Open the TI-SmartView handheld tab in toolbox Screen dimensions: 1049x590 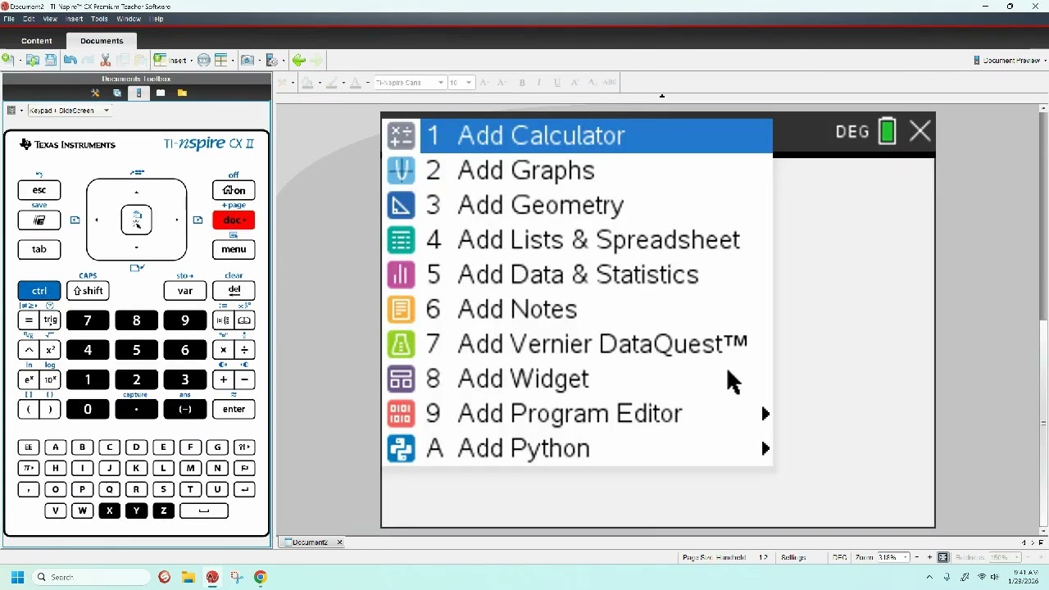[139, 93]
